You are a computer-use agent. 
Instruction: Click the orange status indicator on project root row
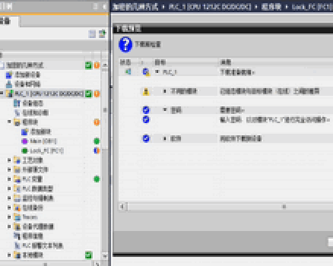(97, 65)
